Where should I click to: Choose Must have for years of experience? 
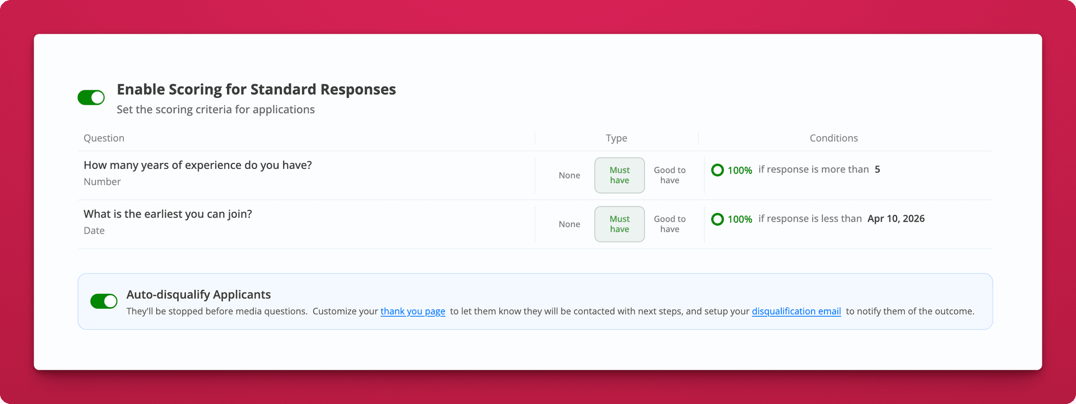[619, 176]
